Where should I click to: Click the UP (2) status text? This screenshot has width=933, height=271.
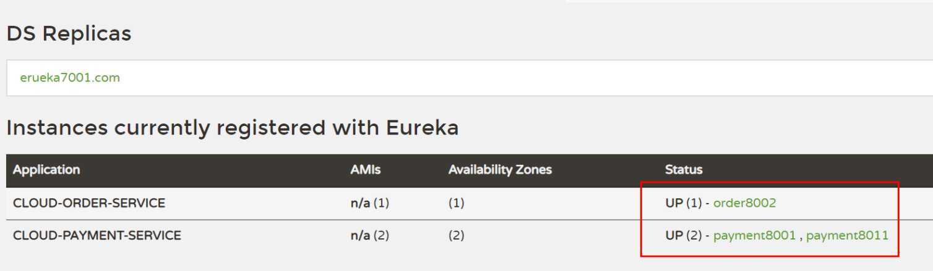coord(682,235)
